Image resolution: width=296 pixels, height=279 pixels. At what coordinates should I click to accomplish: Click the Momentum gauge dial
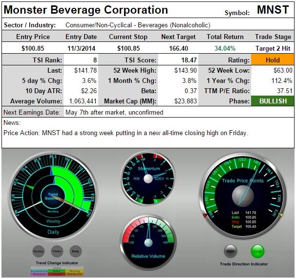[148, 179]
